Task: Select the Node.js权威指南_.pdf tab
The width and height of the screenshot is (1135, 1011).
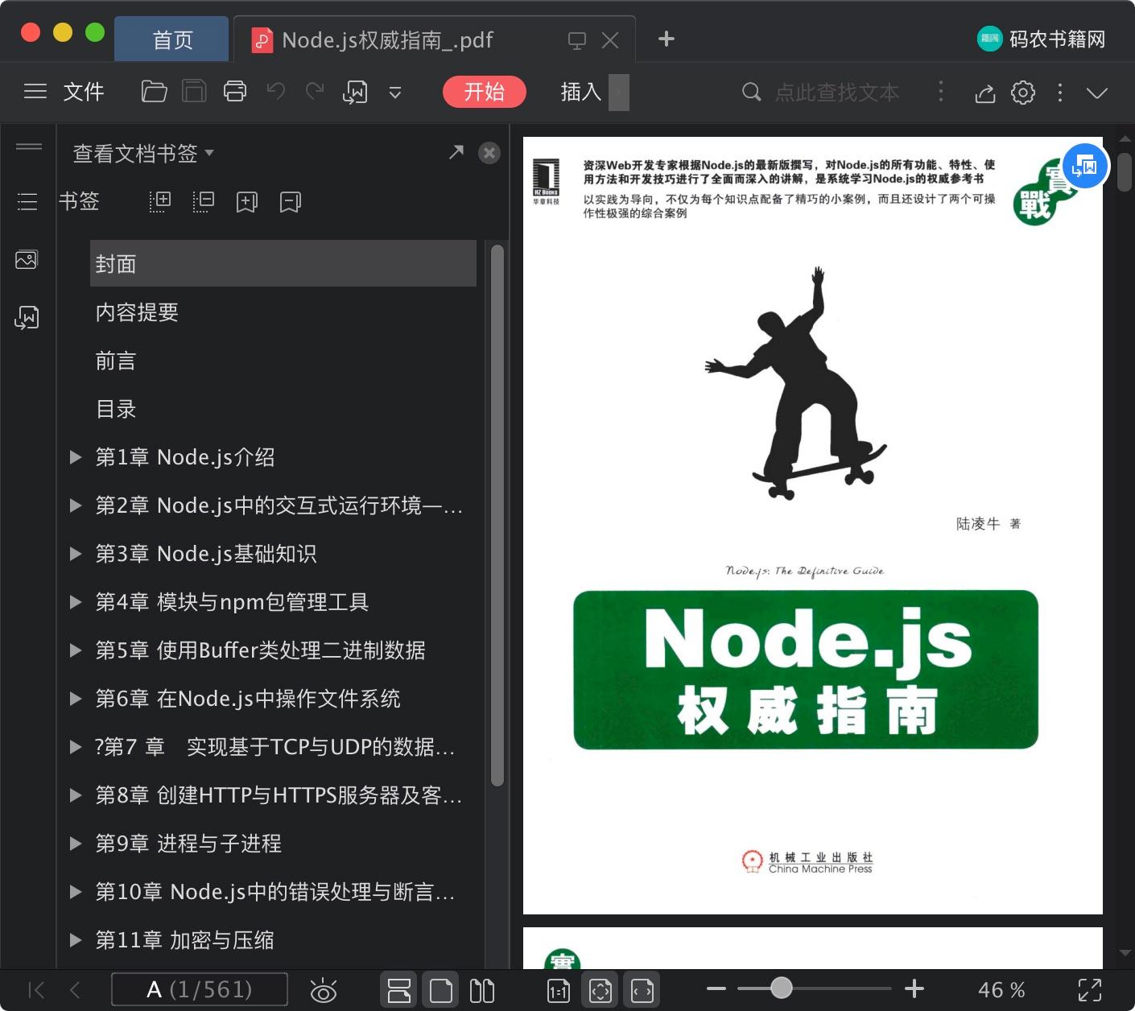Action: click(435, 39)
